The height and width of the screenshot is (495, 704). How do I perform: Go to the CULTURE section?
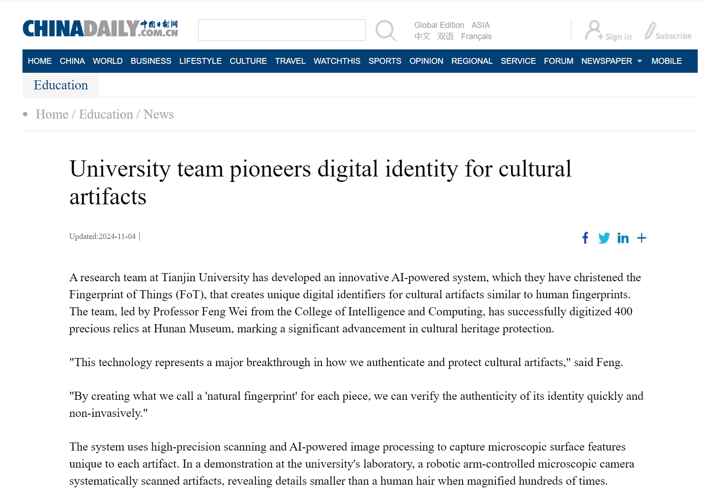(248, 61)
